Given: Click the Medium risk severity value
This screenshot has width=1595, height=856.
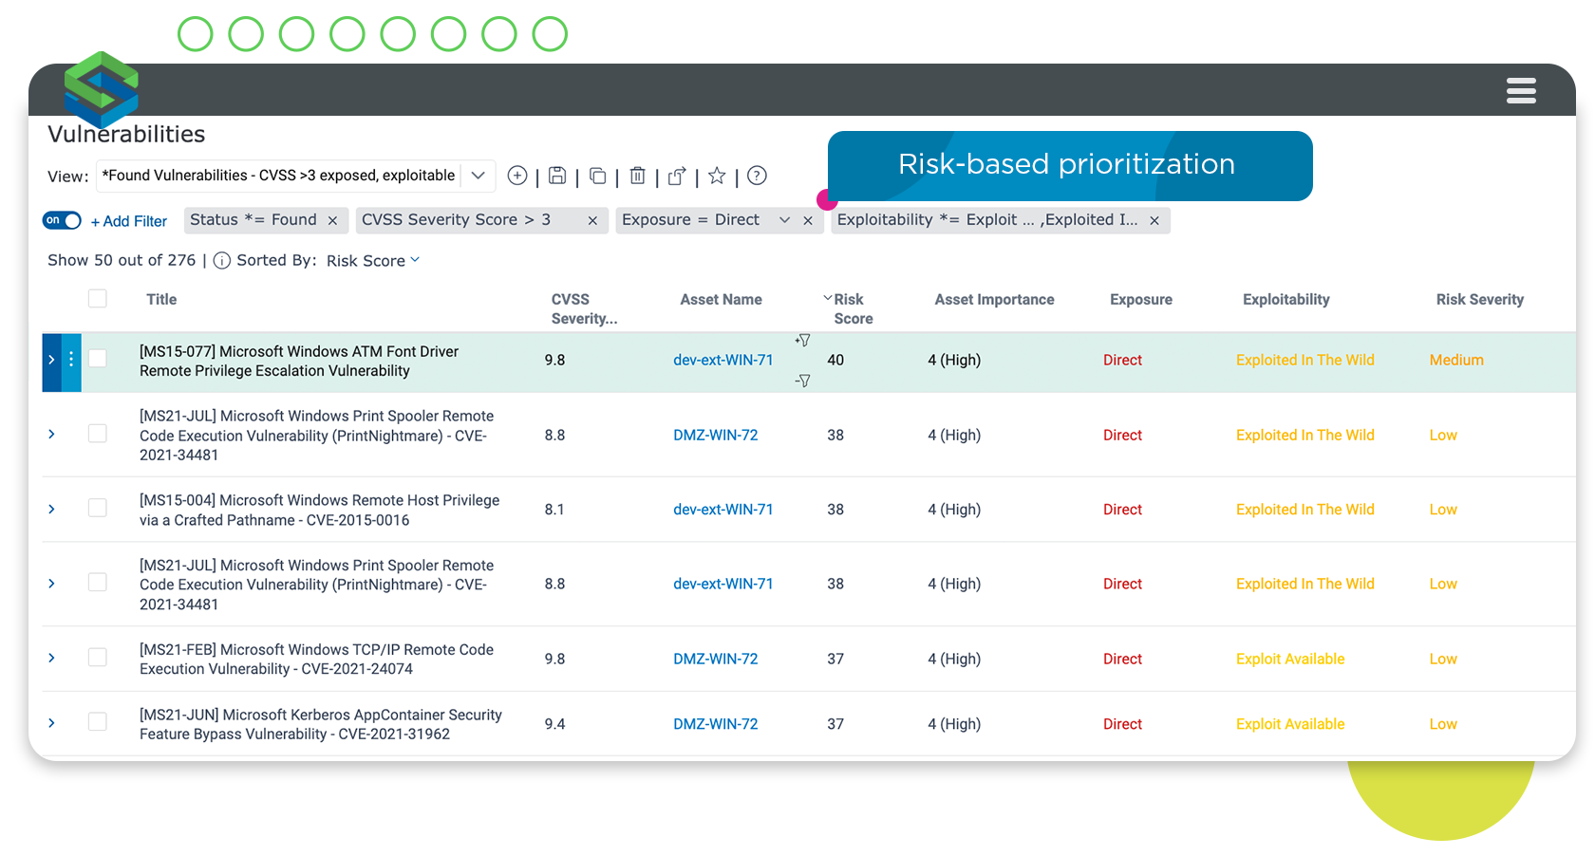Looking at the screenshot, I should coord(1456,361).
